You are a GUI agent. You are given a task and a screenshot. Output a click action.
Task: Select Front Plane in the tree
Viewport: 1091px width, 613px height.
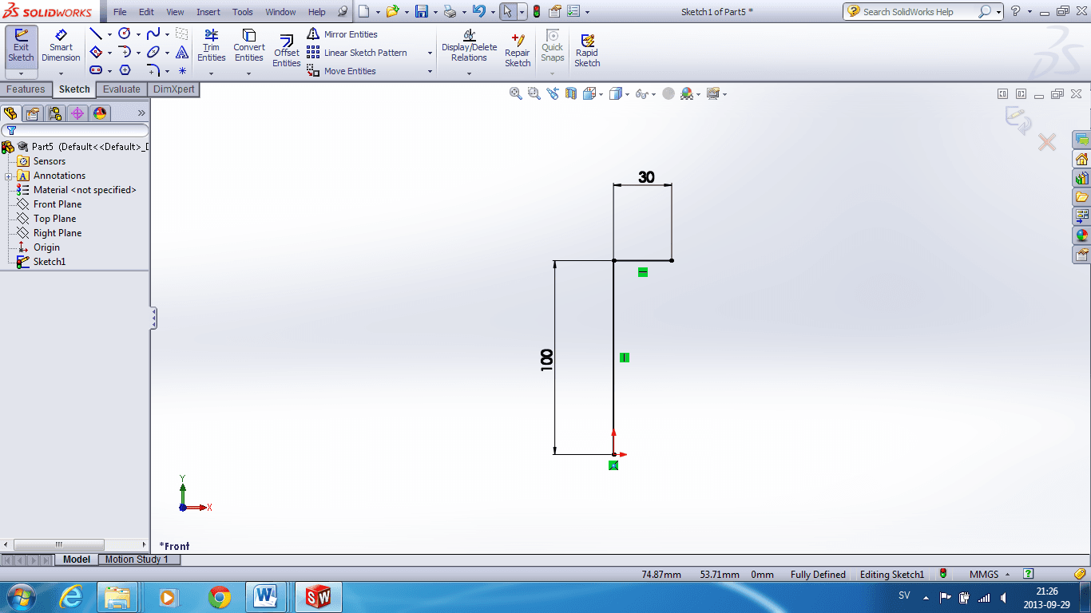pos(58,204)
